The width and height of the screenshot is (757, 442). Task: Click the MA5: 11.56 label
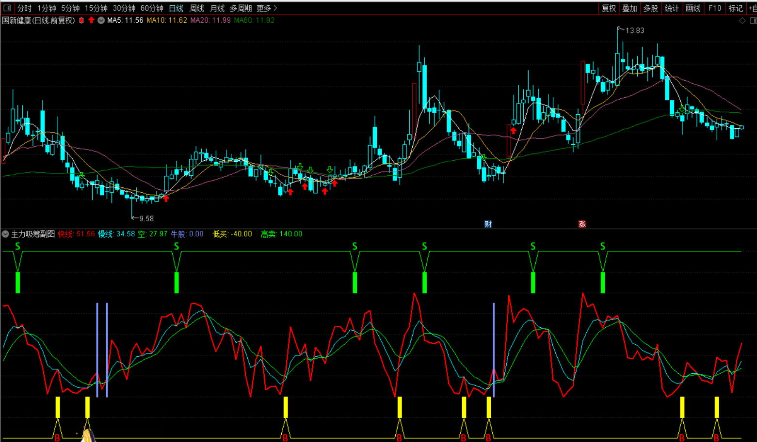[125, 20]
